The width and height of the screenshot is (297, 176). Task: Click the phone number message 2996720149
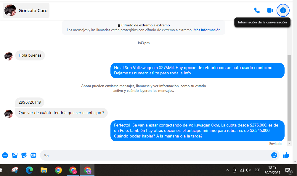tap(30, 103)
